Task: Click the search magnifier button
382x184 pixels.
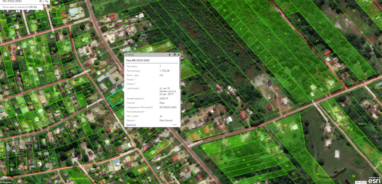Action: click(47, 1)
